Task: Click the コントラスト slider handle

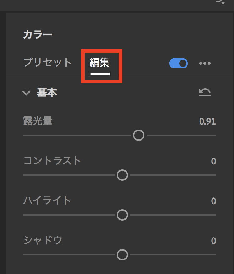Action: tap(122, 175)
